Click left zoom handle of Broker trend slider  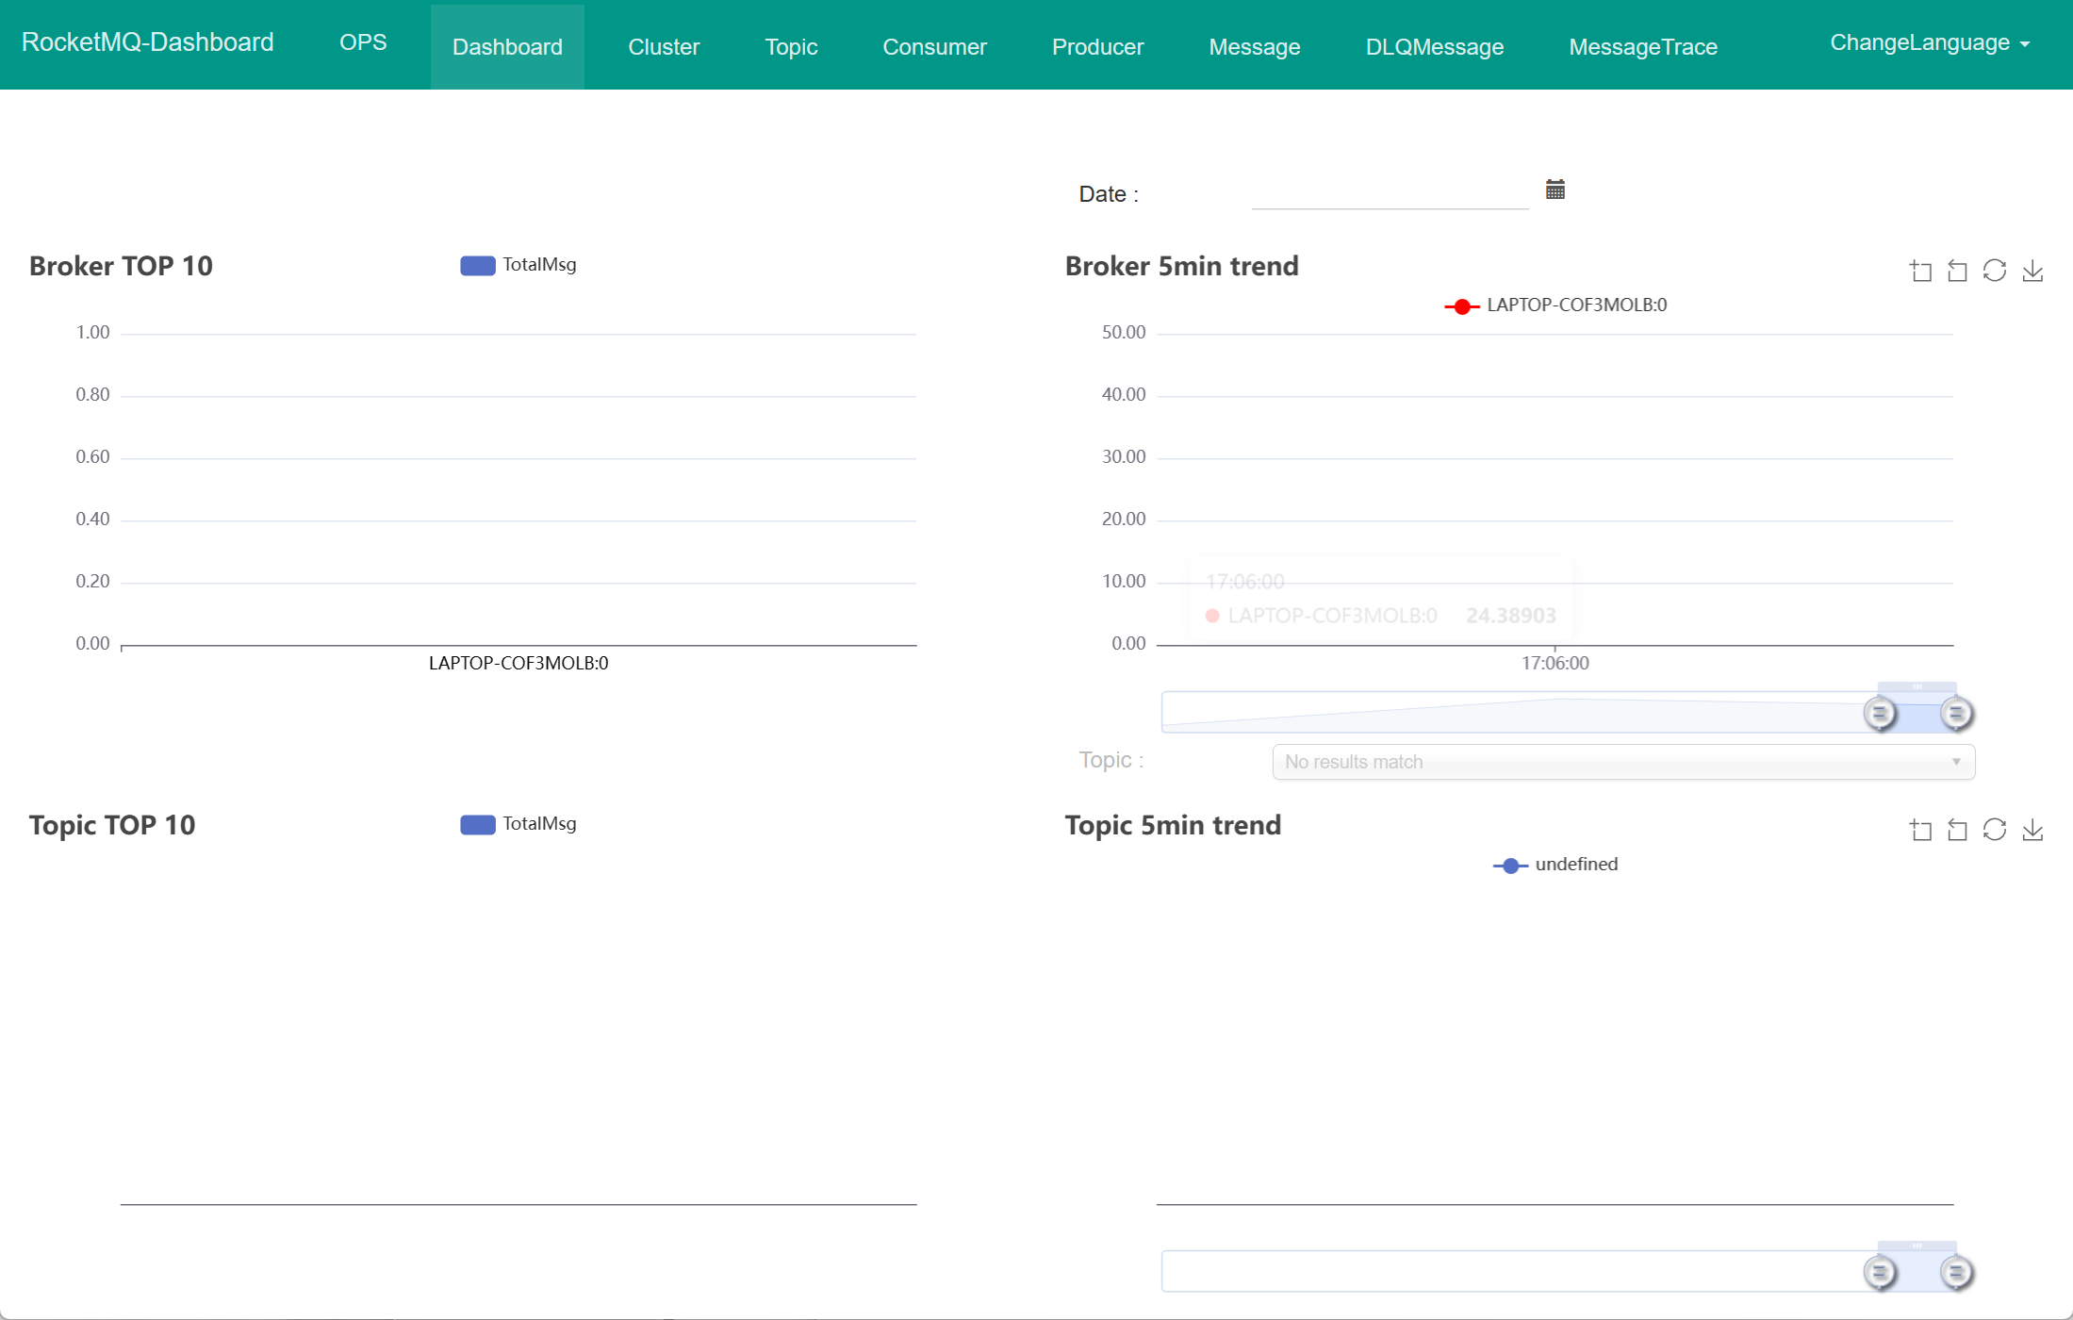[1879, 714]
